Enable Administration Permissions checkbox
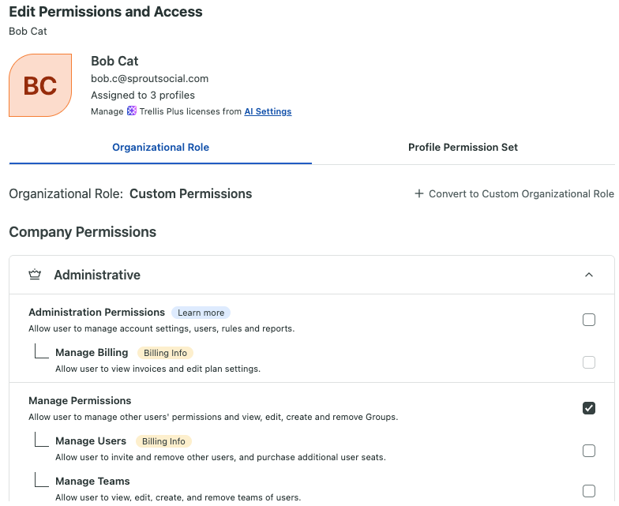This screenshot has height=506, width=619. [x=589, y=320]
